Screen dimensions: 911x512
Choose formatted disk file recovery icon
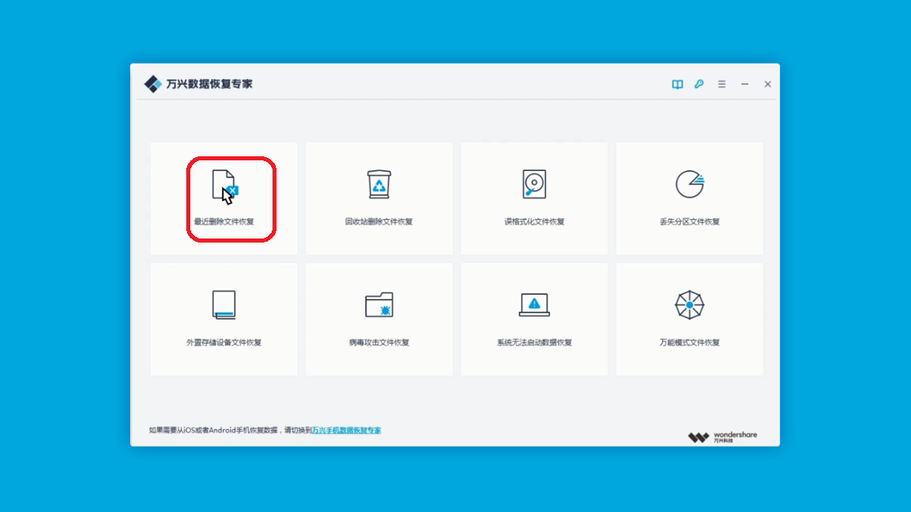(x=534, y=184)
